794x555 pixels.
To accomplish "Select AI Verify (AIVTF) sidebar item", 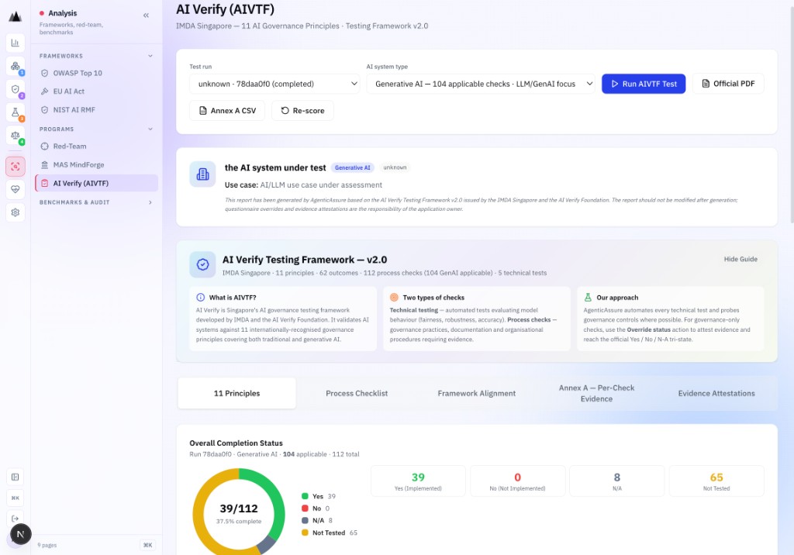I will click(97, 183).
